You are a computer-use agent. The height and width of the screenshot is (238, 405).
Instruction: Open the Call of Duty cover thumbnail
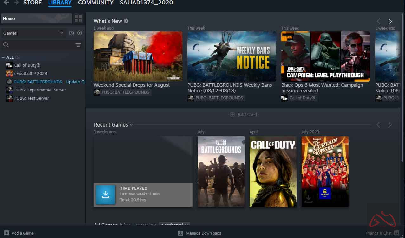click(273, 172)
